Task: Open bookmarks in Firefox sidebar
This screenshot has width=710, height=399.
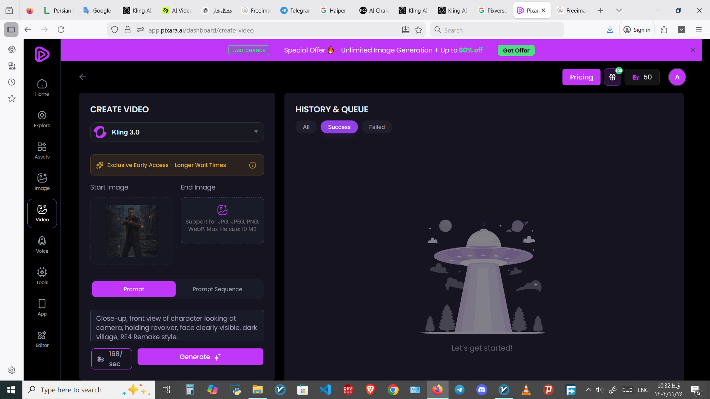Action: 12,98
